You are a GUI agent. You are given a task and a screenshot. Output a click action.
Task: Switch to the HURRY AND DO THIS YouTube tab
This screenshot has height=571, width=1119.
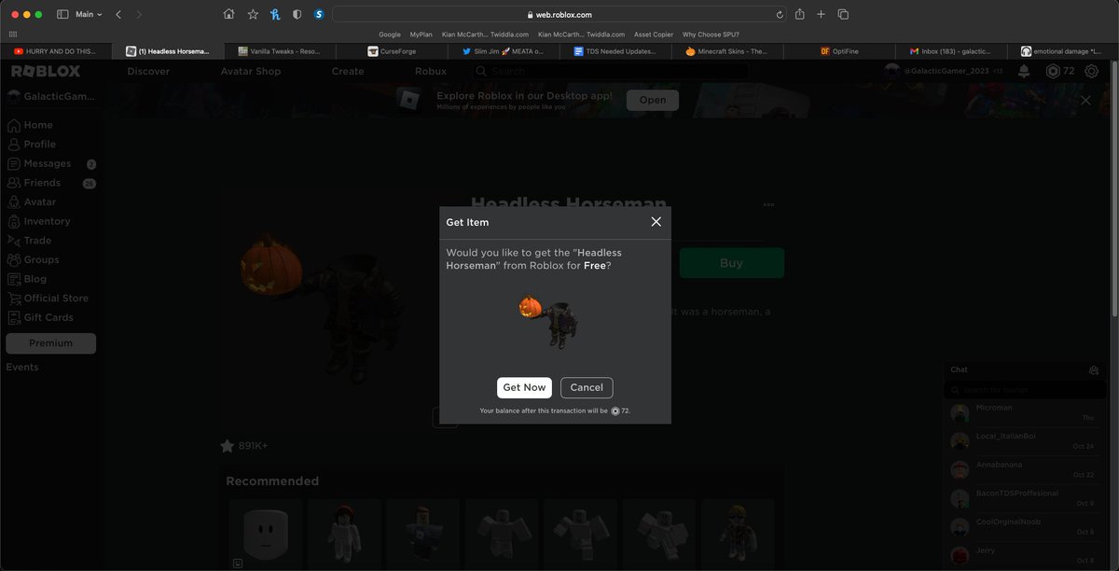56,51
